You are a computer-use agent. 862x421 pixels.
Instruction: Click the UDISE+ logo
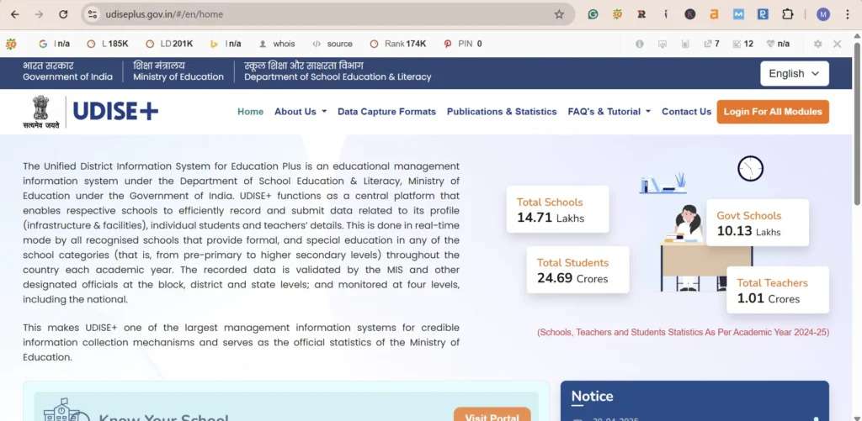tap(115, 112)
